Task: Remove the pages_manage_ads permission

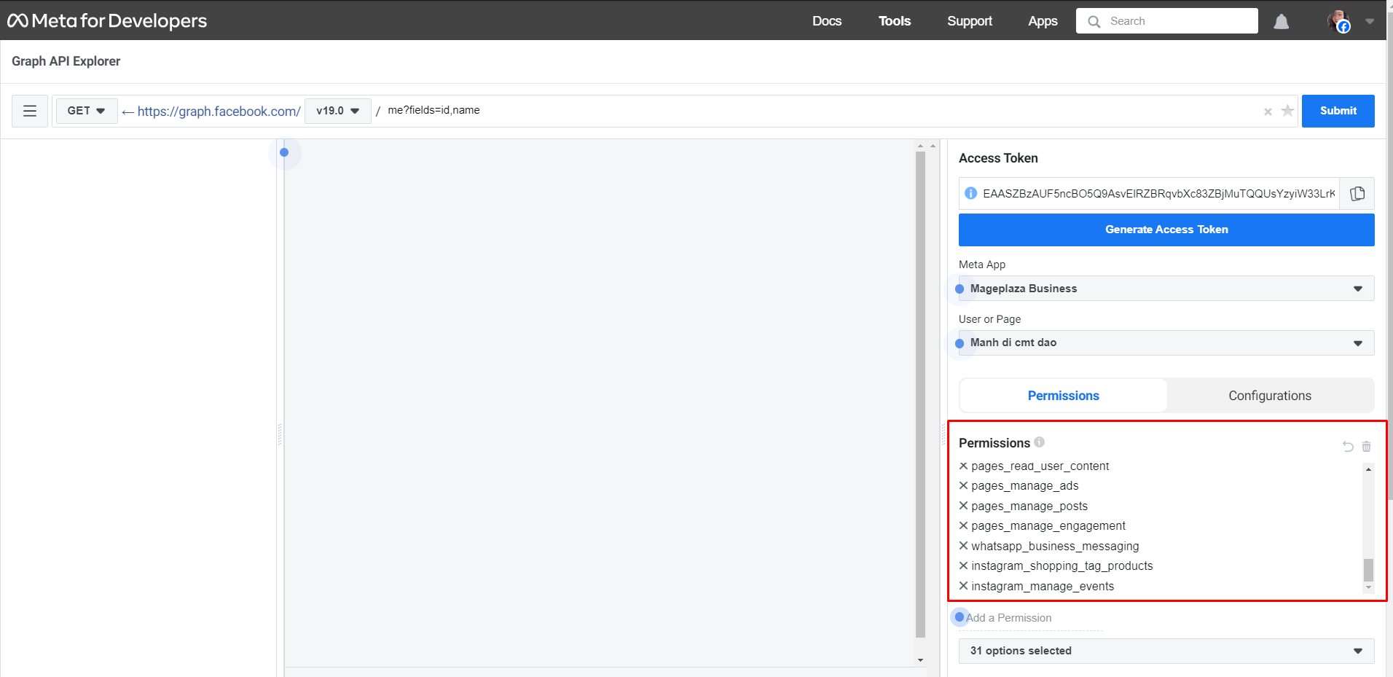Action: [x=963, y=486]
